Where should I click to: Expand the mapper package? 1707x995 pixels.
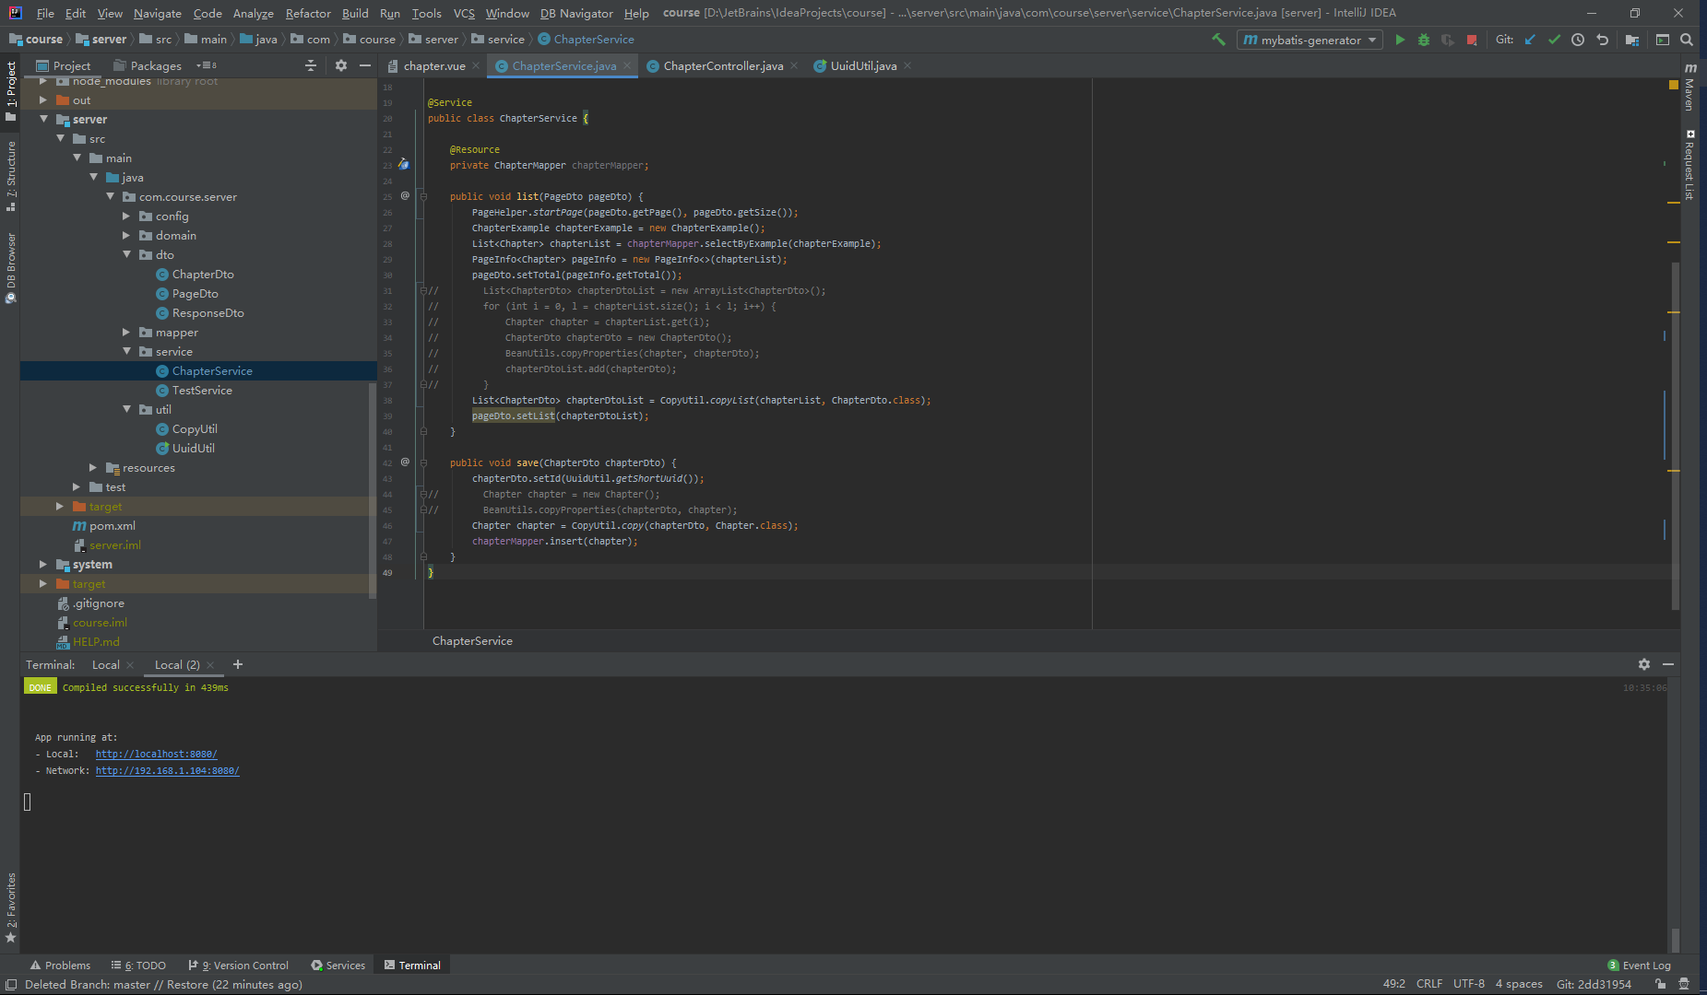pyautogui.click(x=127, y=332)
